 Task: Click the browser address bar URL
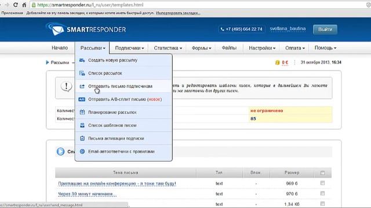[90, 5]
